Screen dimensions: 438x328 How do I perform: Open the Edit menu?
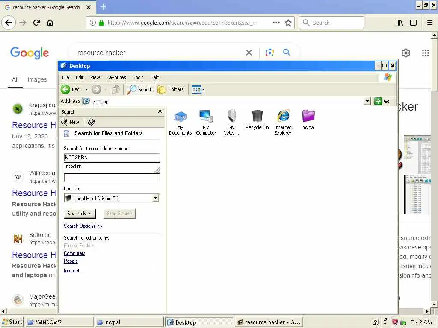click(x=80, y=77)
